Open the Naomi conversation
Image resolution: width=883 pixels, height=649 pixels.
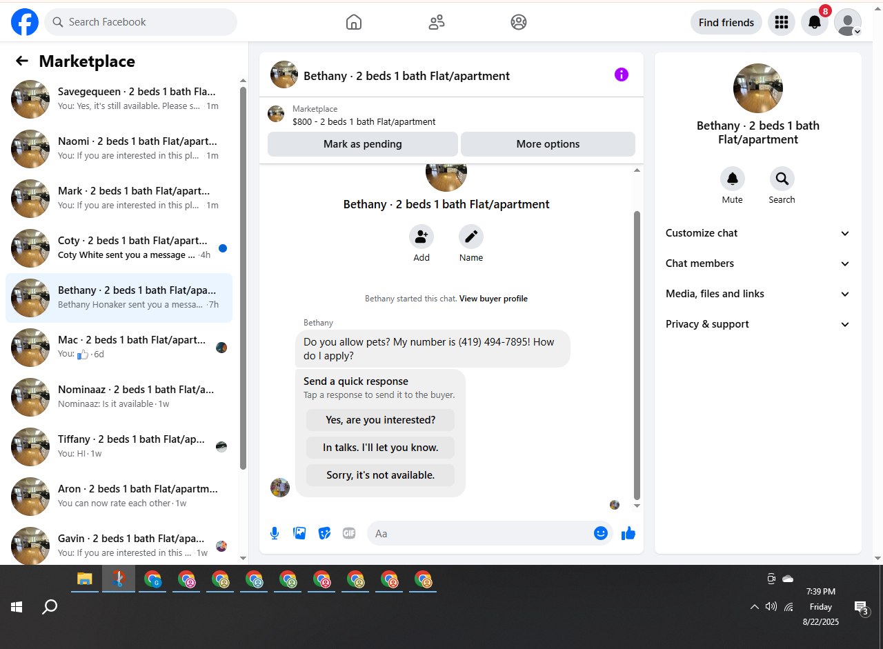tap(119, 149)
